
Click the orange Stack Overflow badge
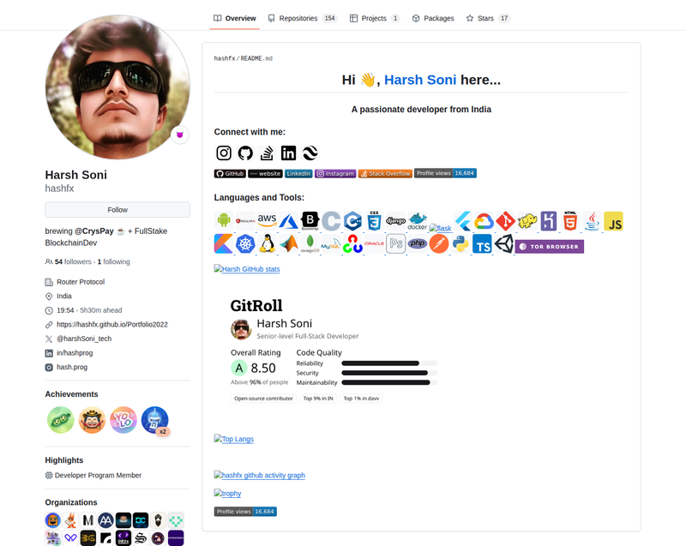pos(385,173)
